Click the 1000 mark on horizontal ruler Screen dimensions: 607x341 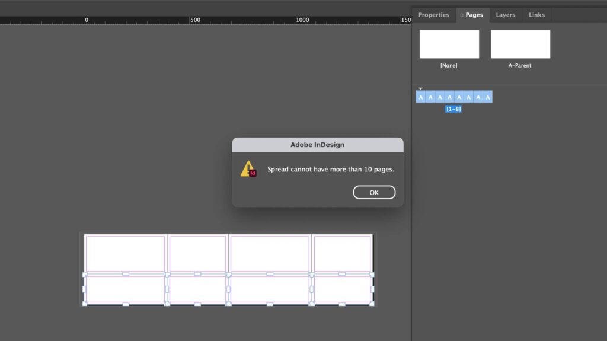[x=302, y=20]
